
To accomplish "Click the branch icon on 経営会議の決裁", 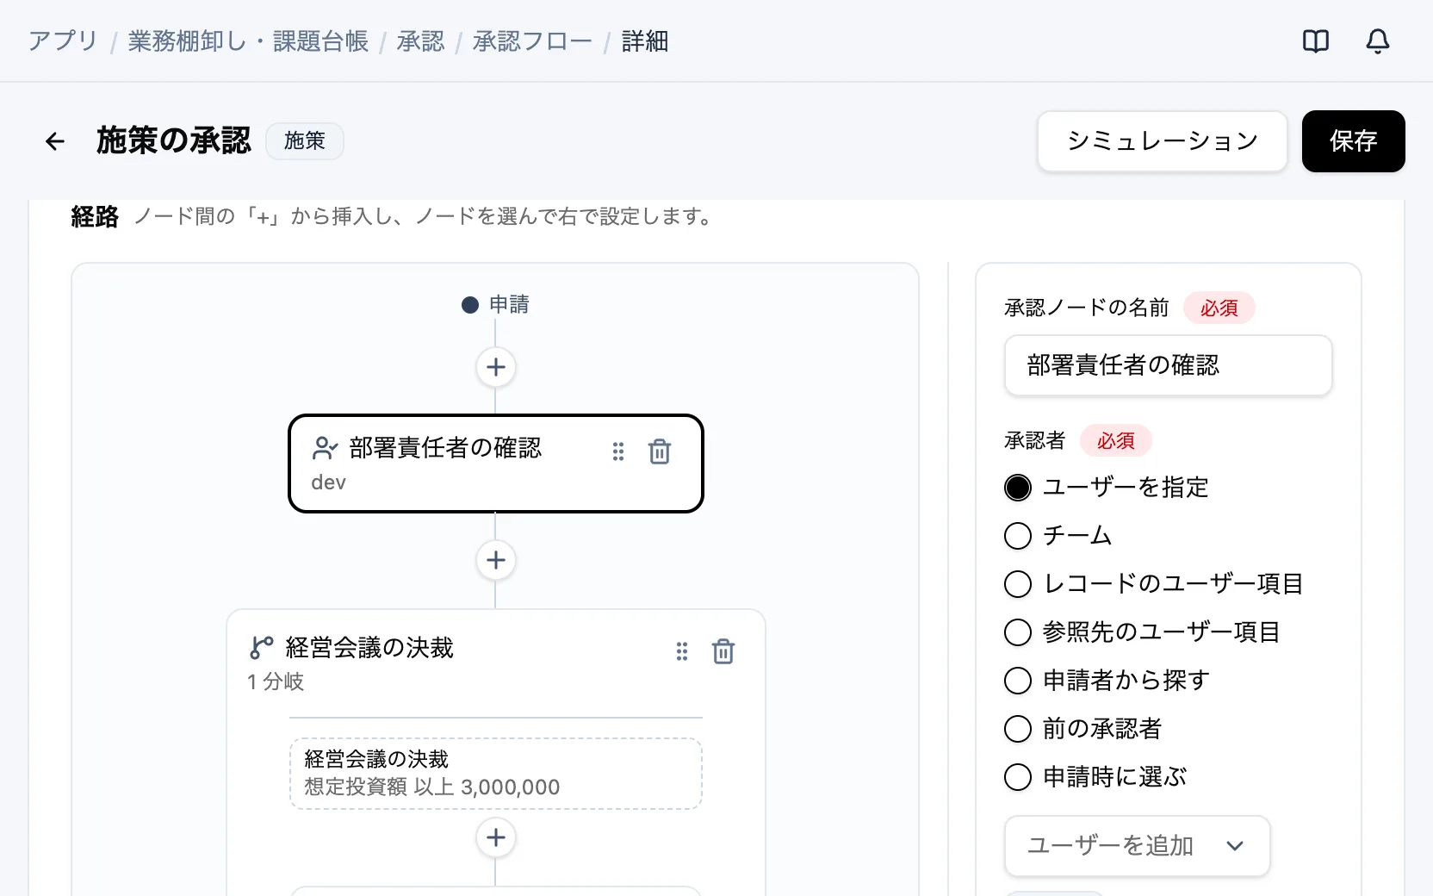I will [x=261, y=648].
